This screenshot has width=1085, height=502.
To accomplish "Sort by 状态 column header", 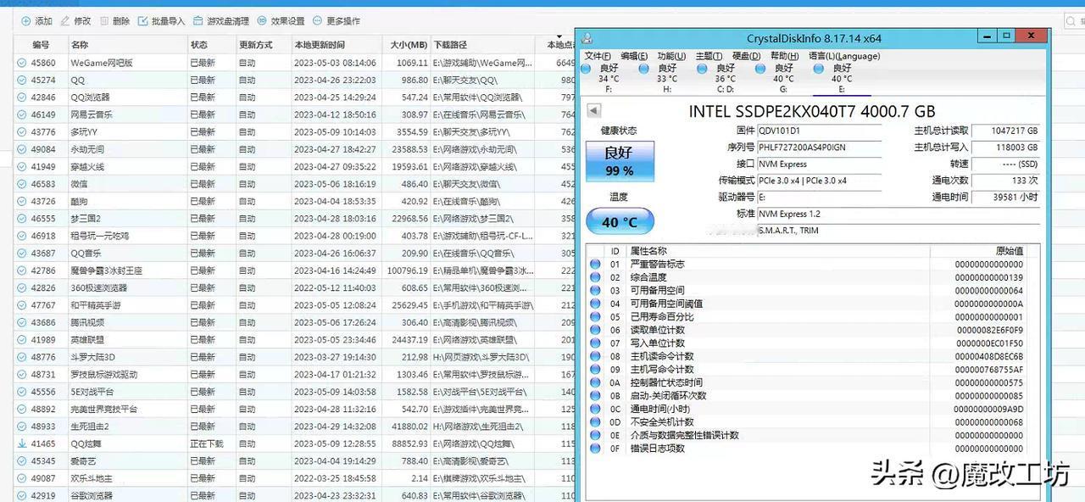I will click(210, 45).
